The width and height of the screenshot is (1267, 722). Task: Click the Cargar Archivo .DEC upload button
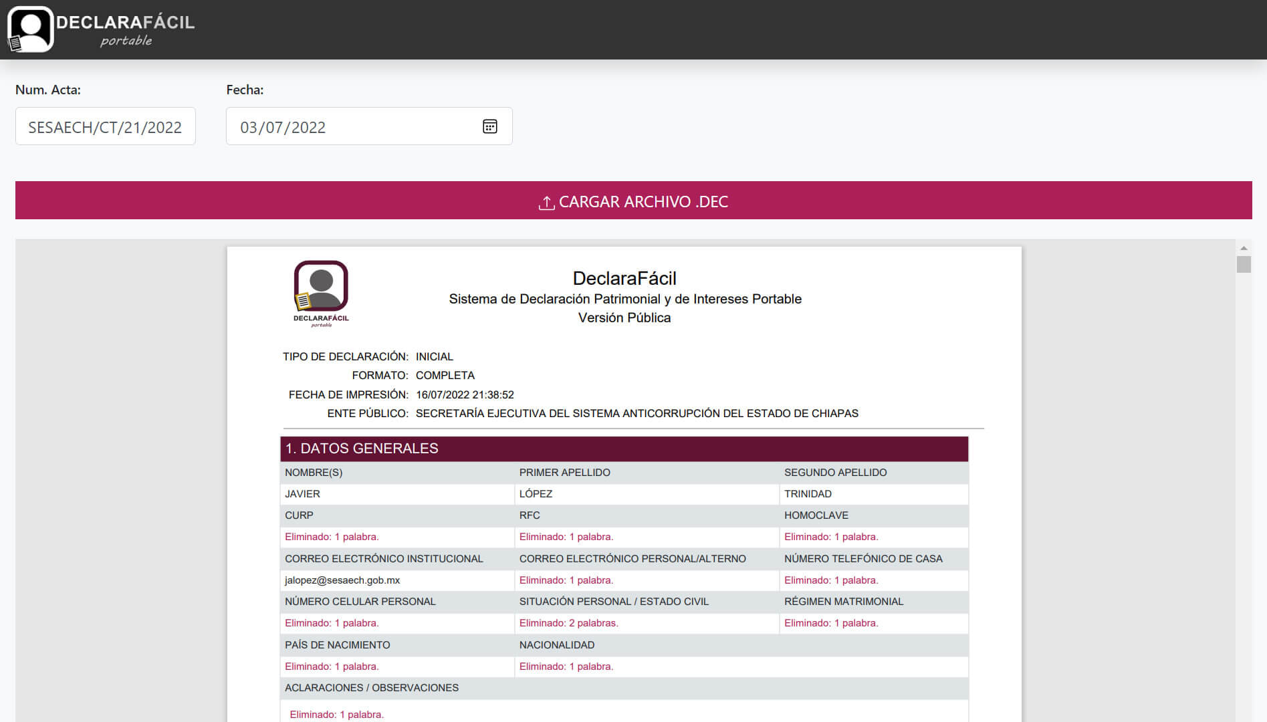[633, 201]
